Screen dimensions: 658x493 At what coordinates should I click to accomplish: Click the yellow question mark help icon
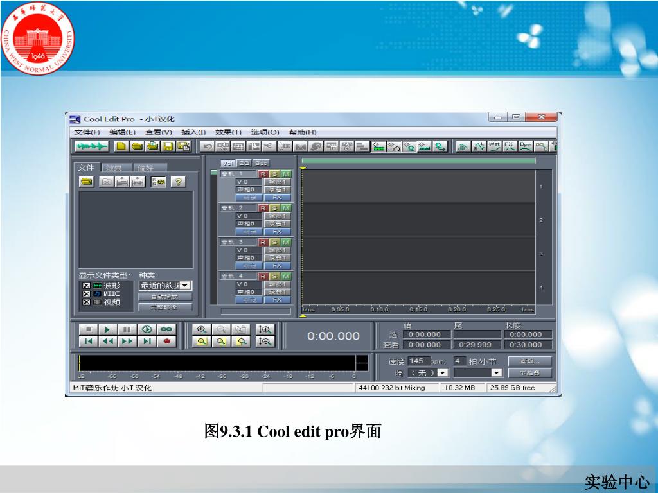click(x=179, y=182)
